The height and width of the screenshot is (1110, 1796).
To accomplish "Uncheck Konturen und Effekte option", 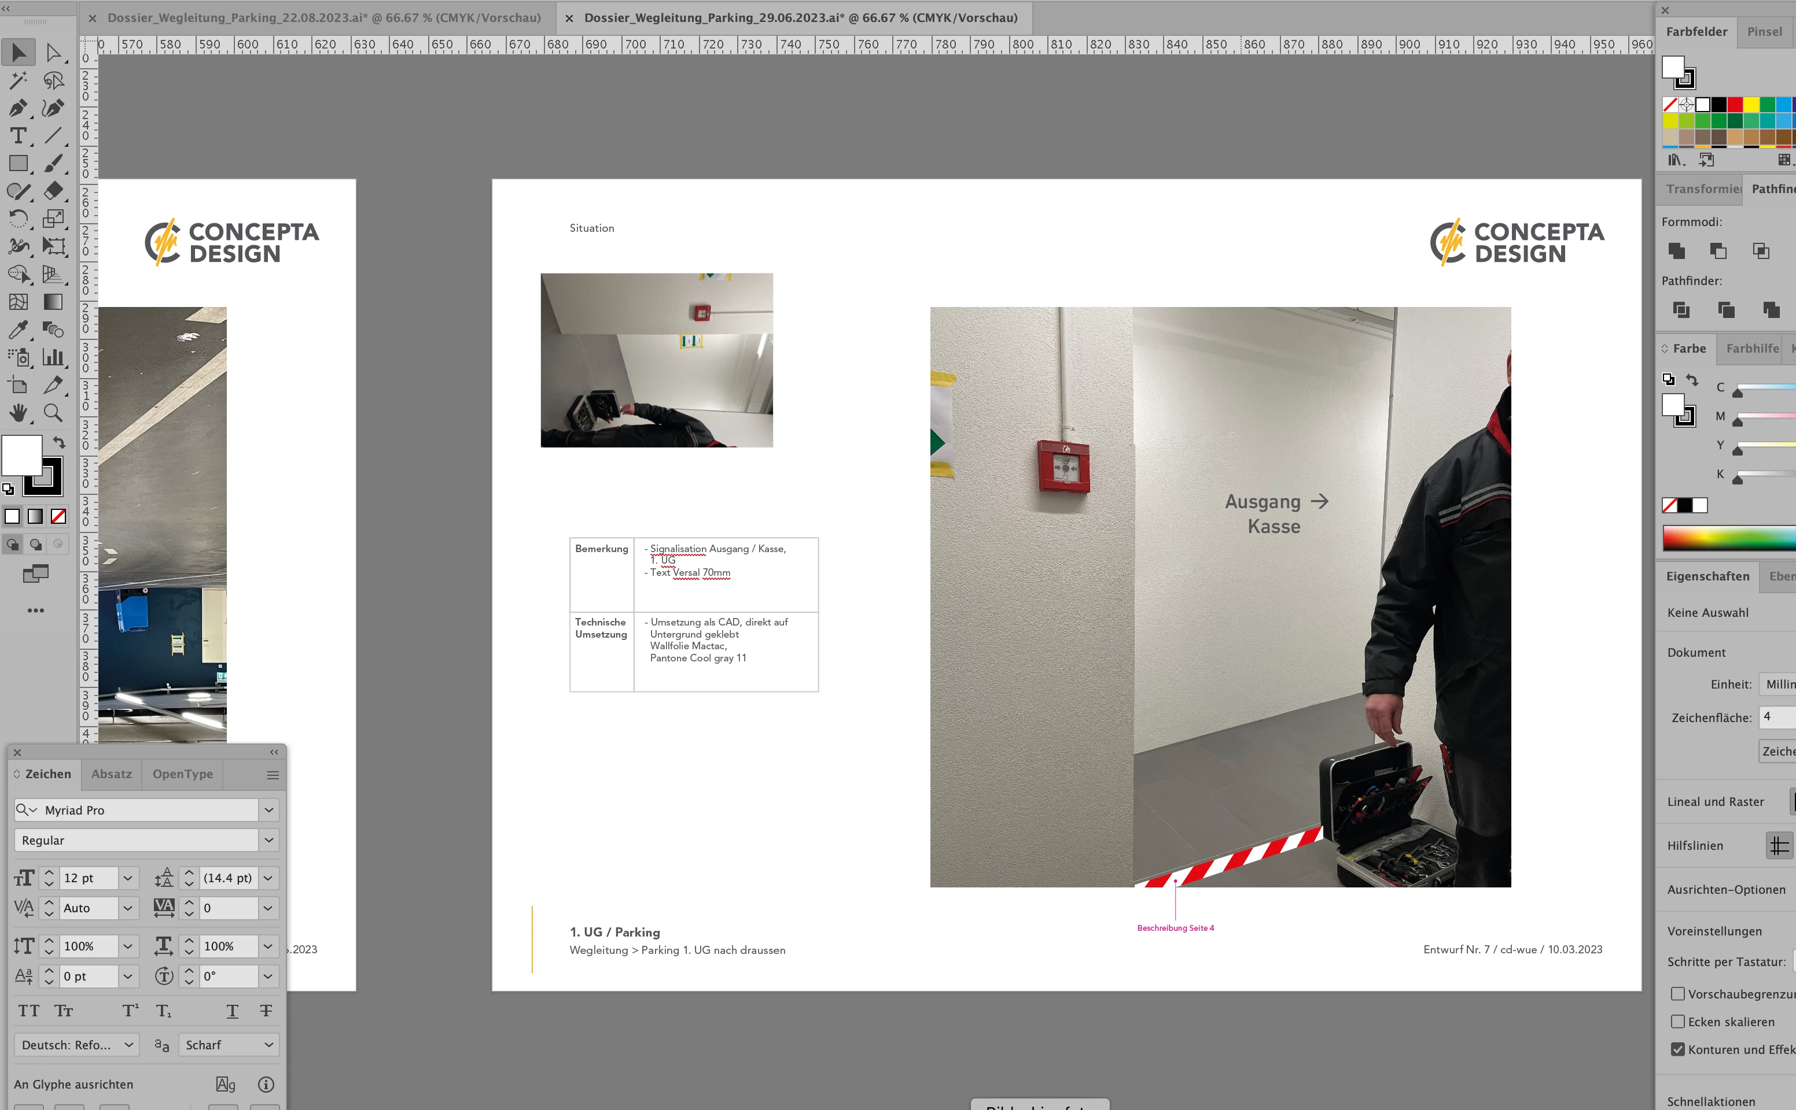I will tap(1678, 1050).
